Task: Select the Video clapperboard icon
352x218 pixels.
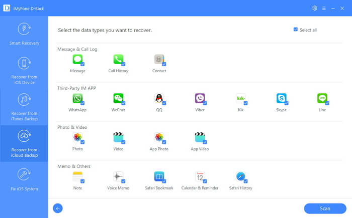Action: (x=118, y=137)
